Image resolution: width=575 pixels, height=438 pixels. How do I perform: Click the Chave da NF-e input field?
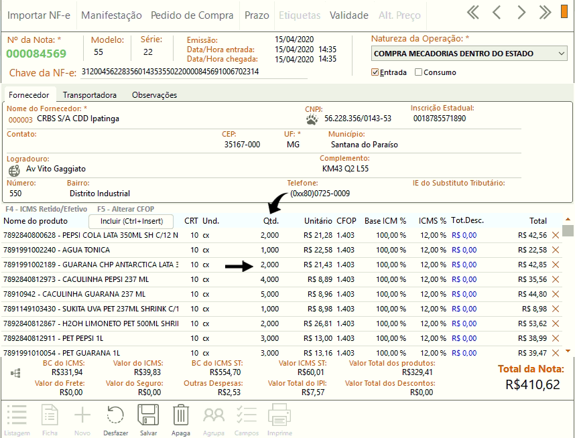[194, 72]
